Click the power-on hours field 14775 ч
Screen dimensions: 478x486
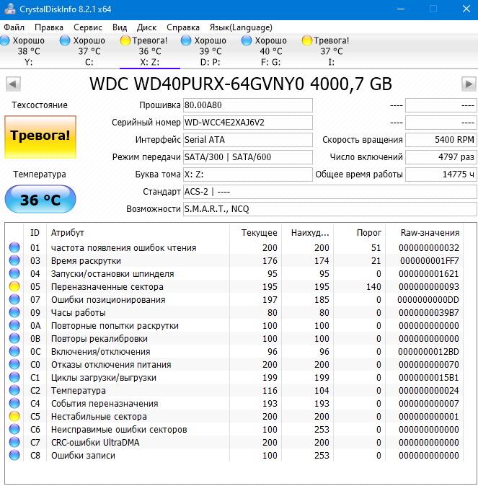click(441, 174)
